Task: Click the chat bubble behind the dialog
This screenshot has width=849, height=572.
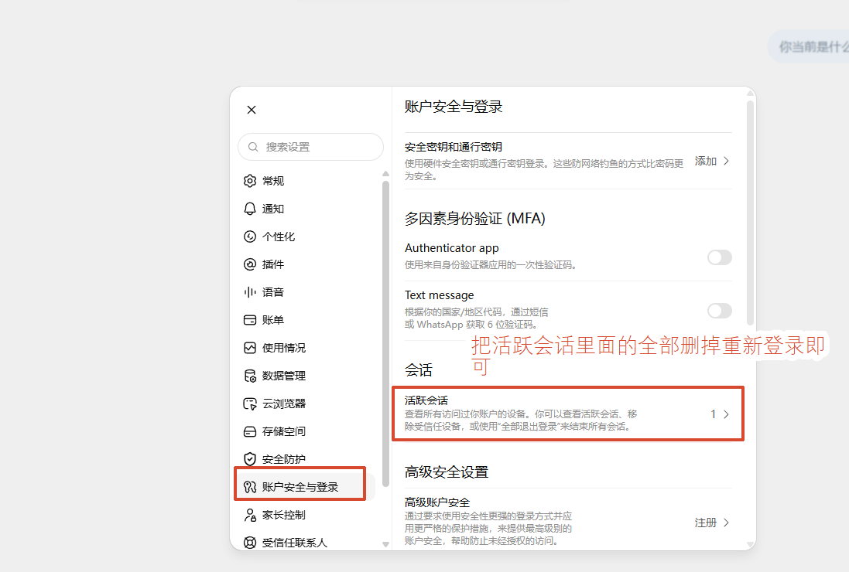Action: [x=808, y=47]
